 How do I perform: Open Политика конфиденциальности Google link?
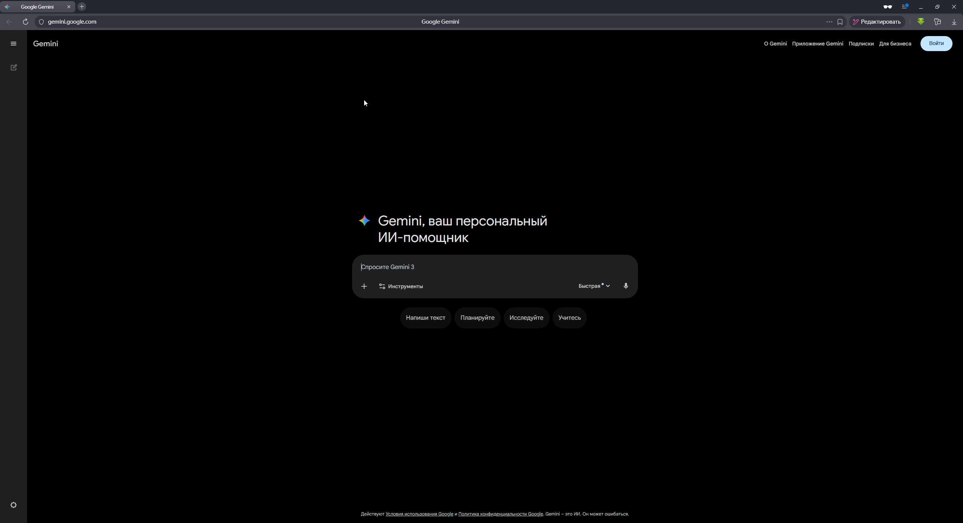coord(500,514)
